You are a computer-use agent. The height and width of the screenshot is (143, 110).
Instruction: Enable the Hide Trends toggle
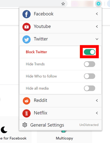click(x=90, y=64)
